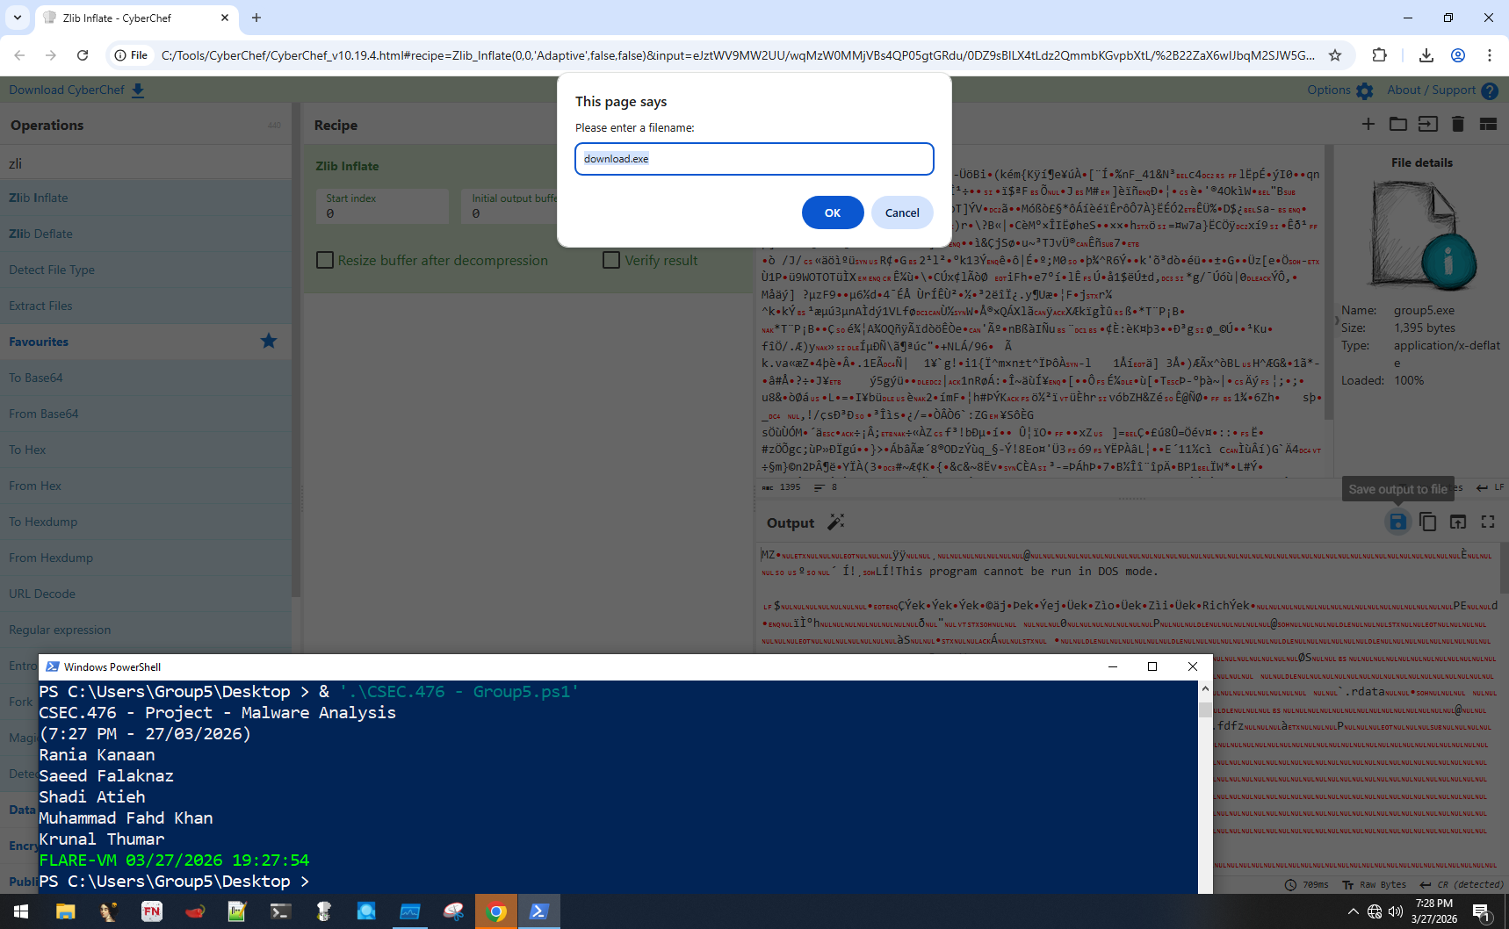Viewport: 1509px width, 929px height.
Task: Open the magic wand icon beside Output
Action: [x=836, y=522]
